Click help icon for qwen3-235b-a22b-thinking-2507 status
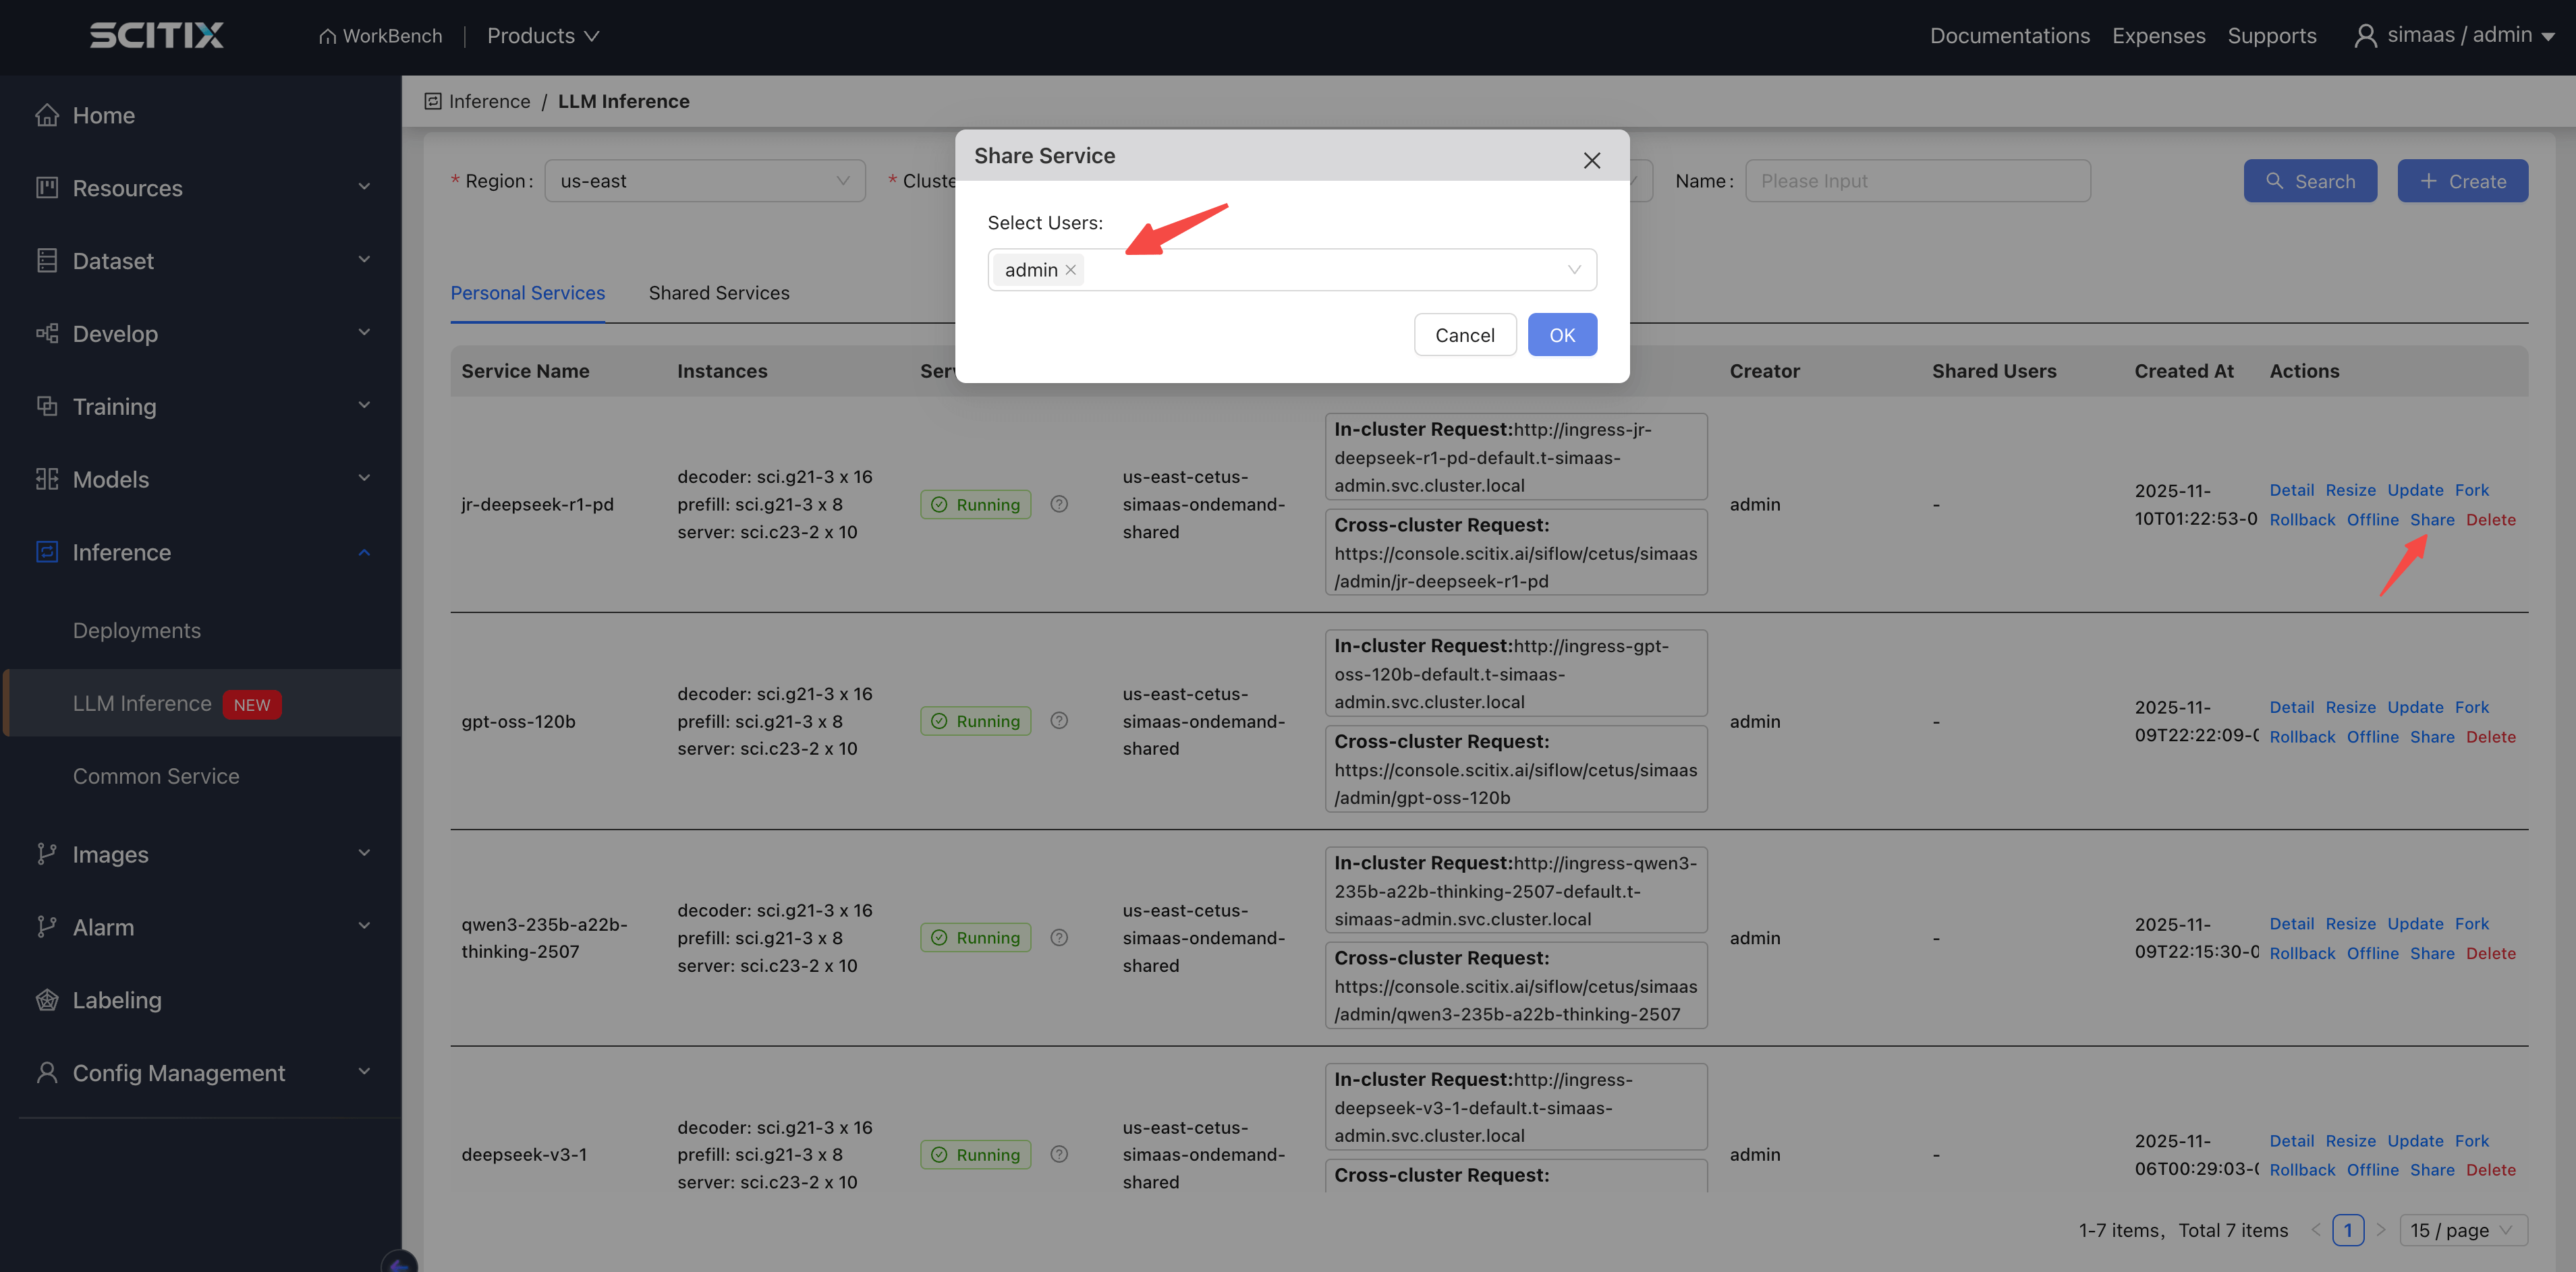Screen dimensions: 2576x1272 tap(1059, 938)
